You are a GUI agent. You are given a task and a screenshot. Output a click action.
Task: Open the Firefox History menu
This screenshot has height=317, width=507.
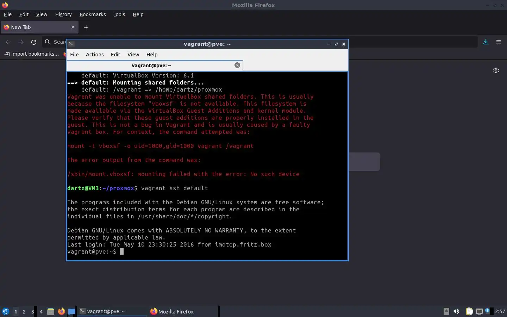click(63, 14)
